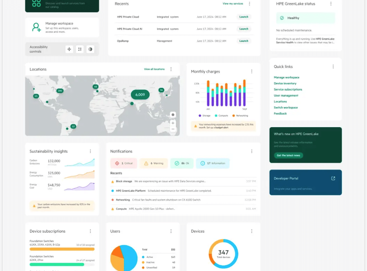The width and height of the screenshot is (367, 271).
Task: Click the 65 location marker on map
Action: click(36, 96)
